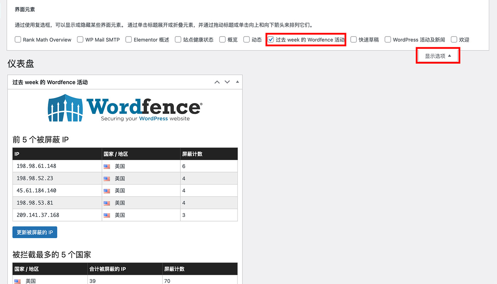Click US flag in 209.141.37.168 row
The height and width of the screenshot is (284, 497).
tap(107, 215)
